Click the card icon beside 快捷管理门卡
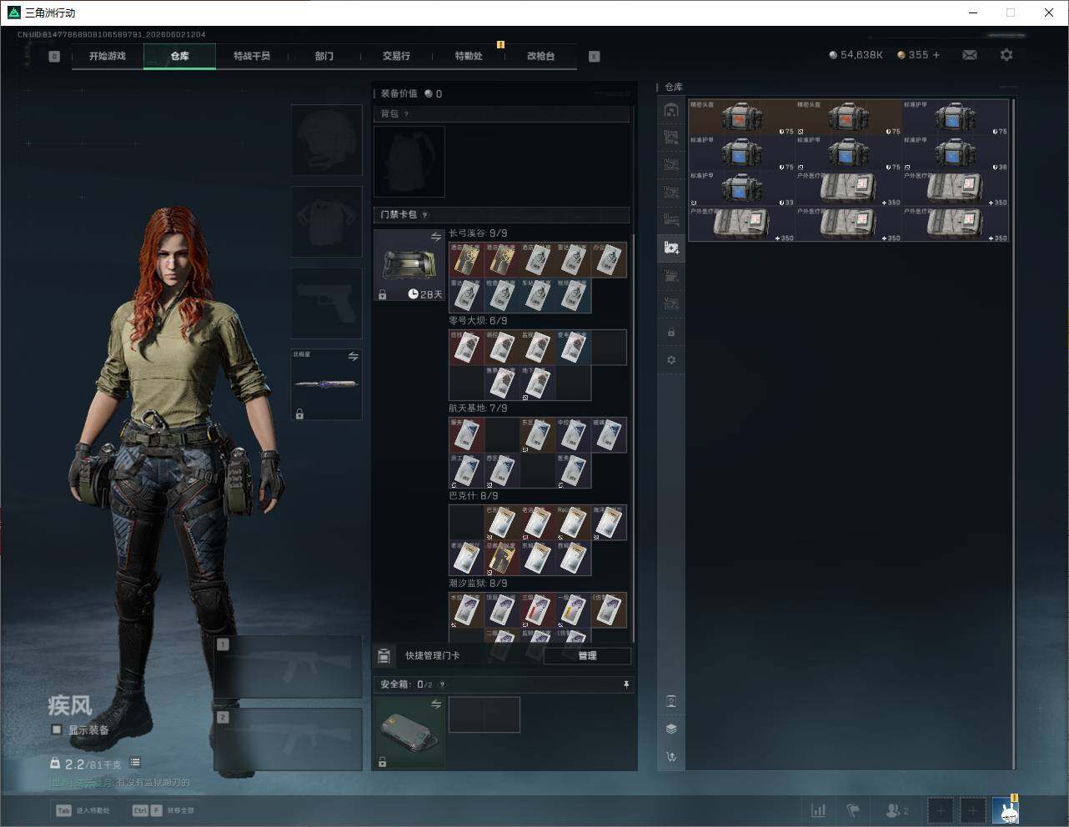The height and width of the screenshot is (827, 1069). pos(384,656)
